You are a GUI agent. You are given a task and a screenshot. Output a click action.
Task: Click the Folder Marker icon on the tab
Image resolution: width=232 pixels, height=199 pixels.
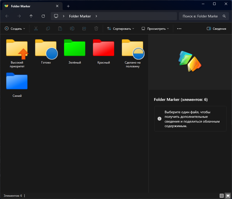tap(6, 6)
